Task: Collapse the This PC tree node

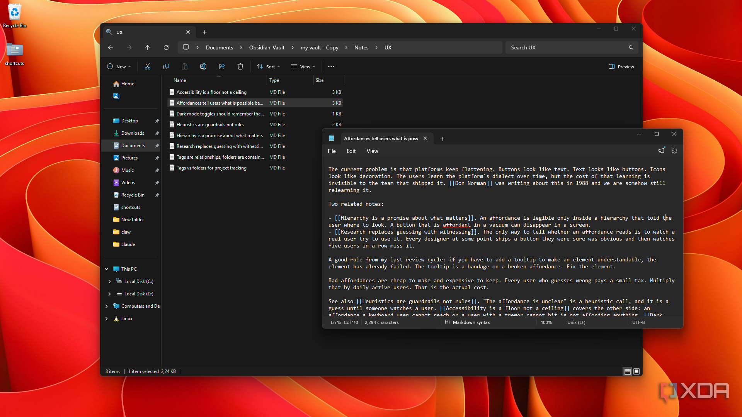Action: pyautogui.click(x=107, y=269)
